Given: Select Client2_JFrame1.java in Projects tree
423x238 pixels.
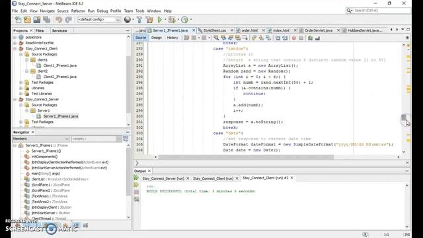Looking at the screenshot, I should (x=60, y=77).
